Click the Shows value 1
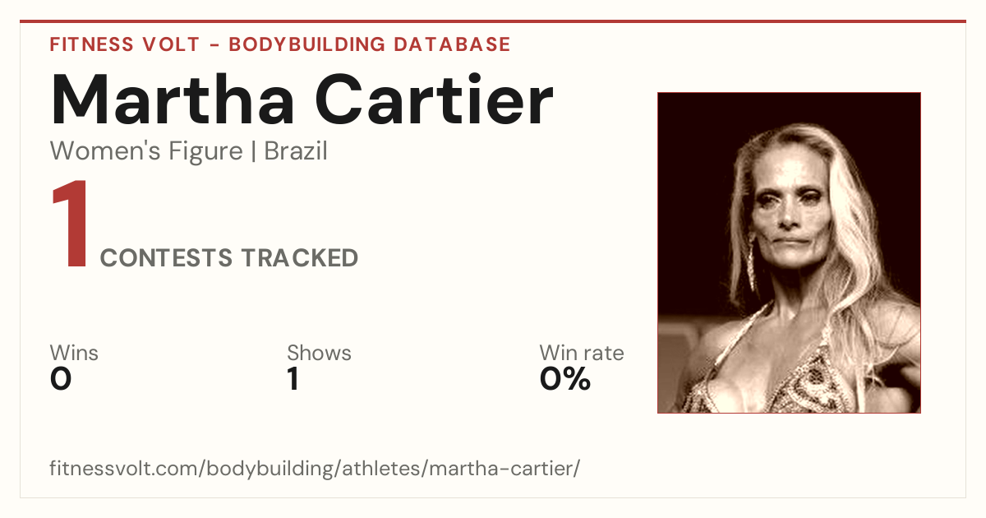Image resolution: width=986 pixels, height=518 pixels. [x=293, y=380]
